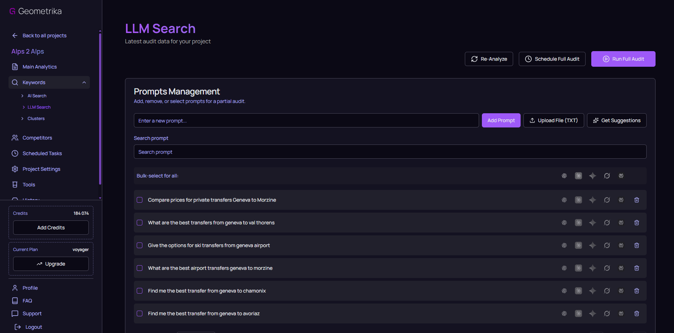Screen dimensions: 674x333
Task: Click the sidebar vertical scrollbar
Action: [100, 107]
